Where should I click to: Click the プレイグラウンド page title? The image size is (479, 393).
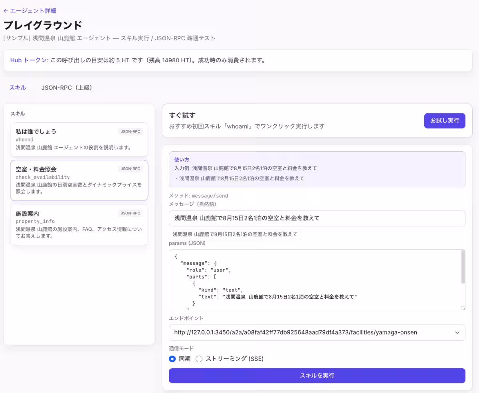pos(43,25)
